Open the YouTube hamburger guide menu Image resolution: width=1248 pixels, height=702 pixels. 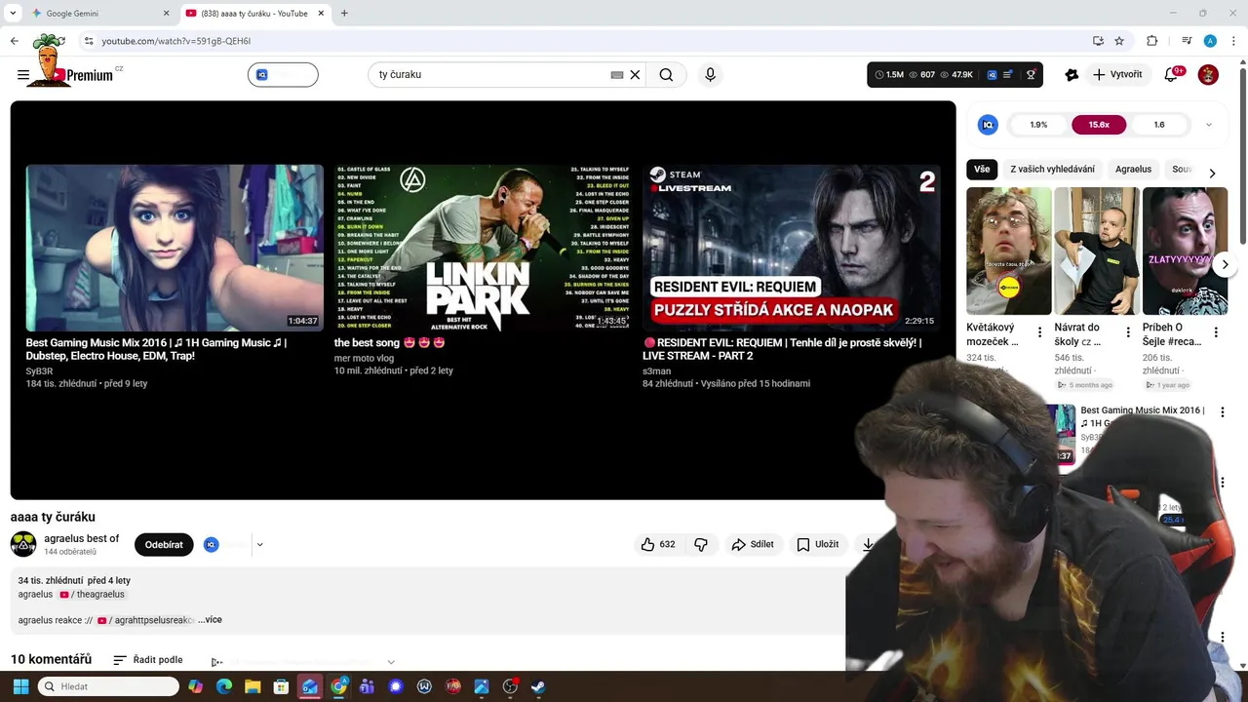(x=23, y=75)
